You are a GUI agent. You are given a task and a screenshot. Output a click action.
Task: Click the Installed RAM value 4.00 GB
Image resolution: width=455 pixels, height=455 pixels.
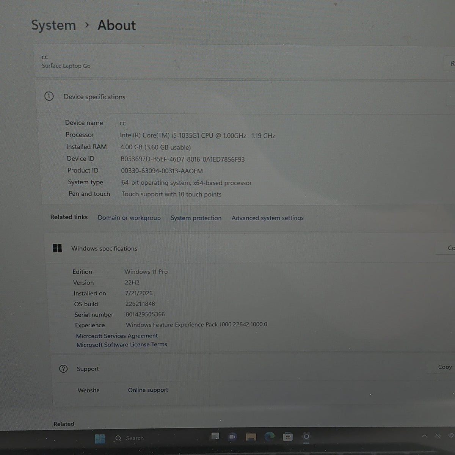click(x=155, y=147)
